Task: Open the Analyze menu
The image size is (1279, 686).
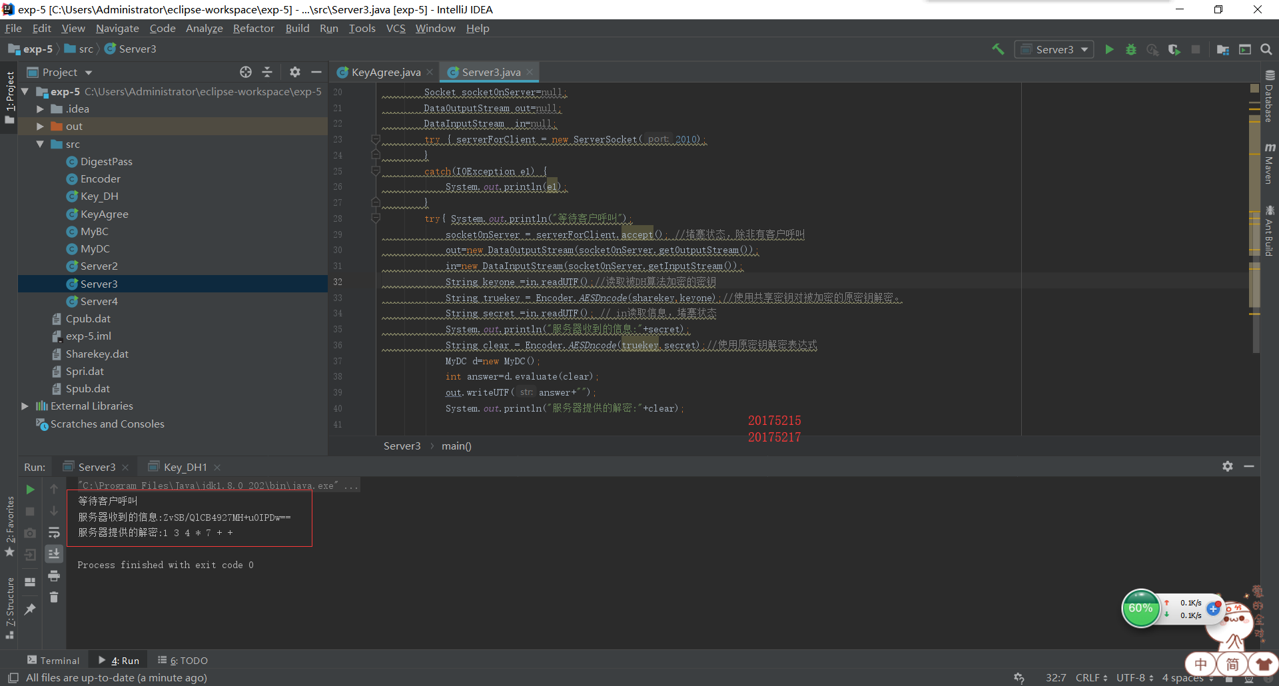Action: [x=204, y=28]
